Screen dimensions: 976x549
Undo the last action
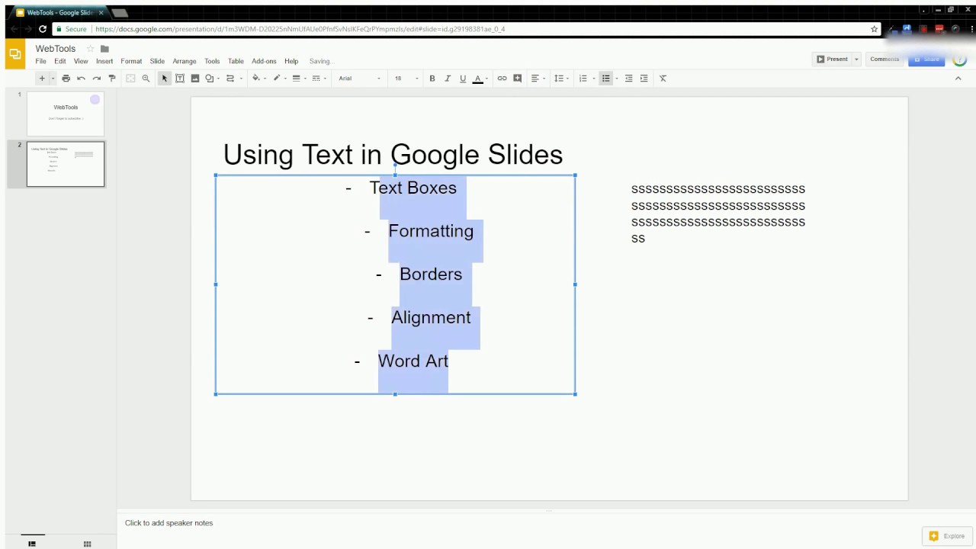click(81, 79)
